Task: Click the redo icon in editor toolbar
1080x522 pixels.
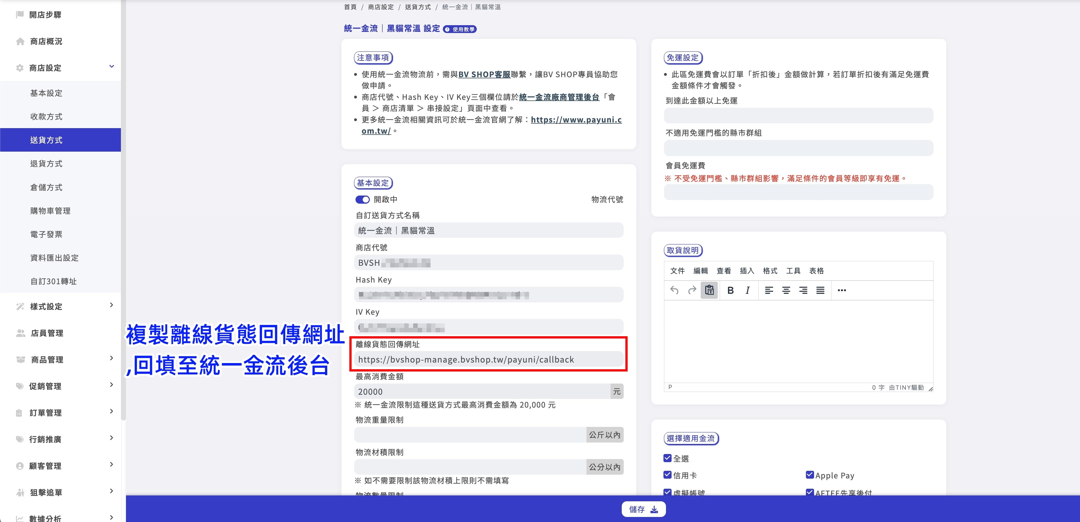Action: point(692,290)
